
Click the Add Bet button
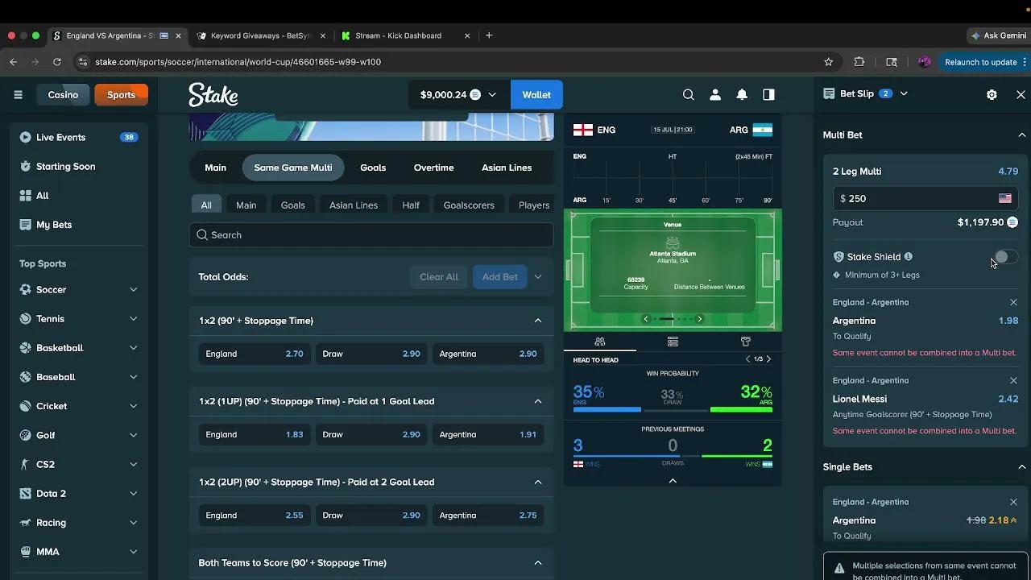click(x=500, y=277)
